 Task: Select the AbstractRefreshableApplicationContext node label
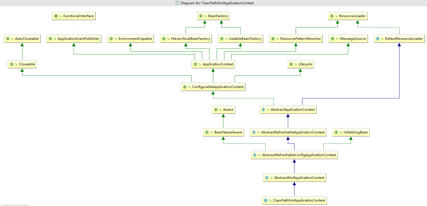coord(293,132)
